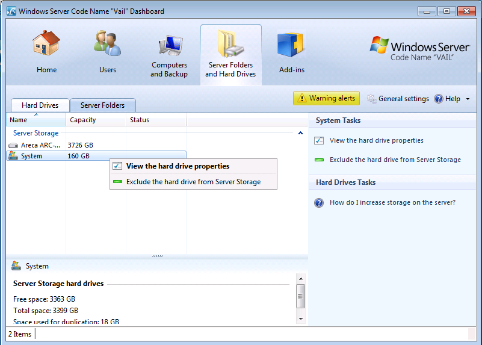The image size is (482, 345).
Task: Click the 160 GB capacity value
Action: (78, 156)
